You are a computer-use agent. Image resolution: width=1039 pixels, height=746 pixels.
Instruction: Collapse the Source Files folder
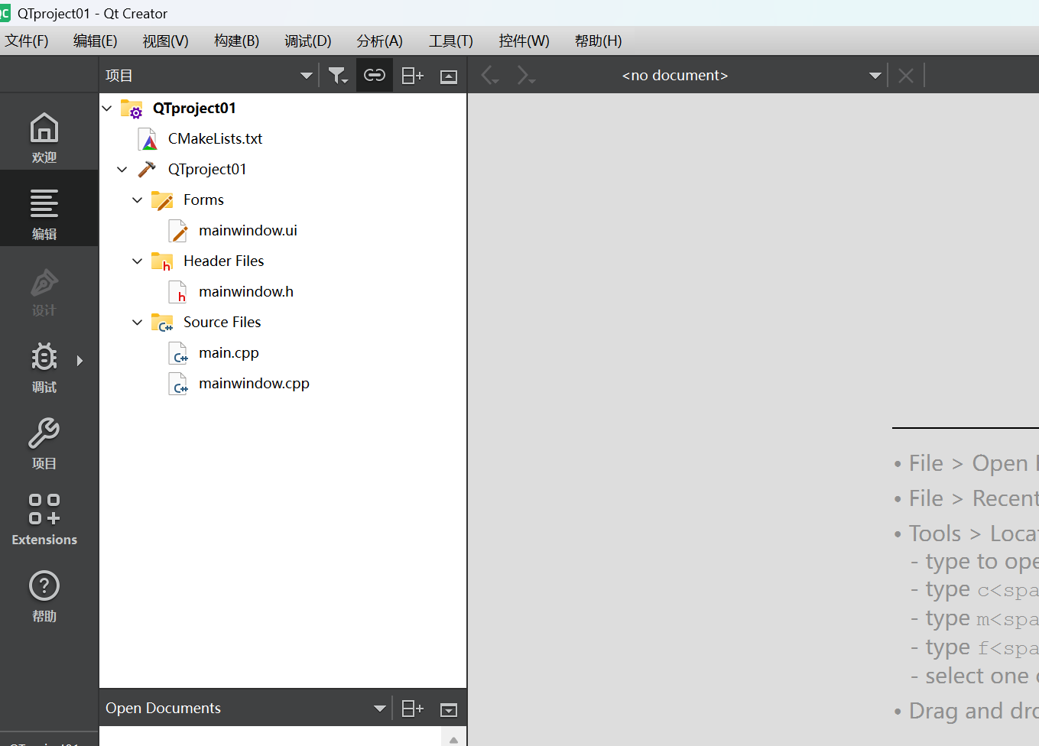pyautogui.click(x=138, y=323)
